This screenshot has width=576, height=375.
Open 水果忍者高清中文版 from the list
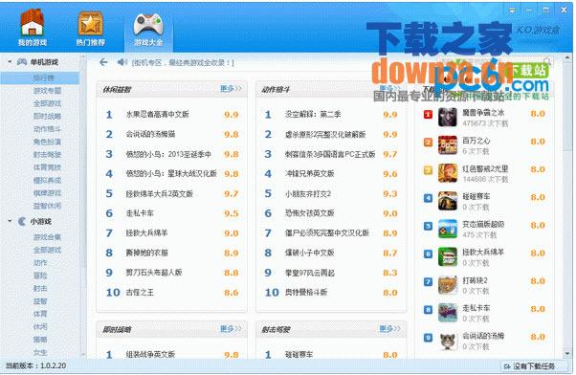157,114
